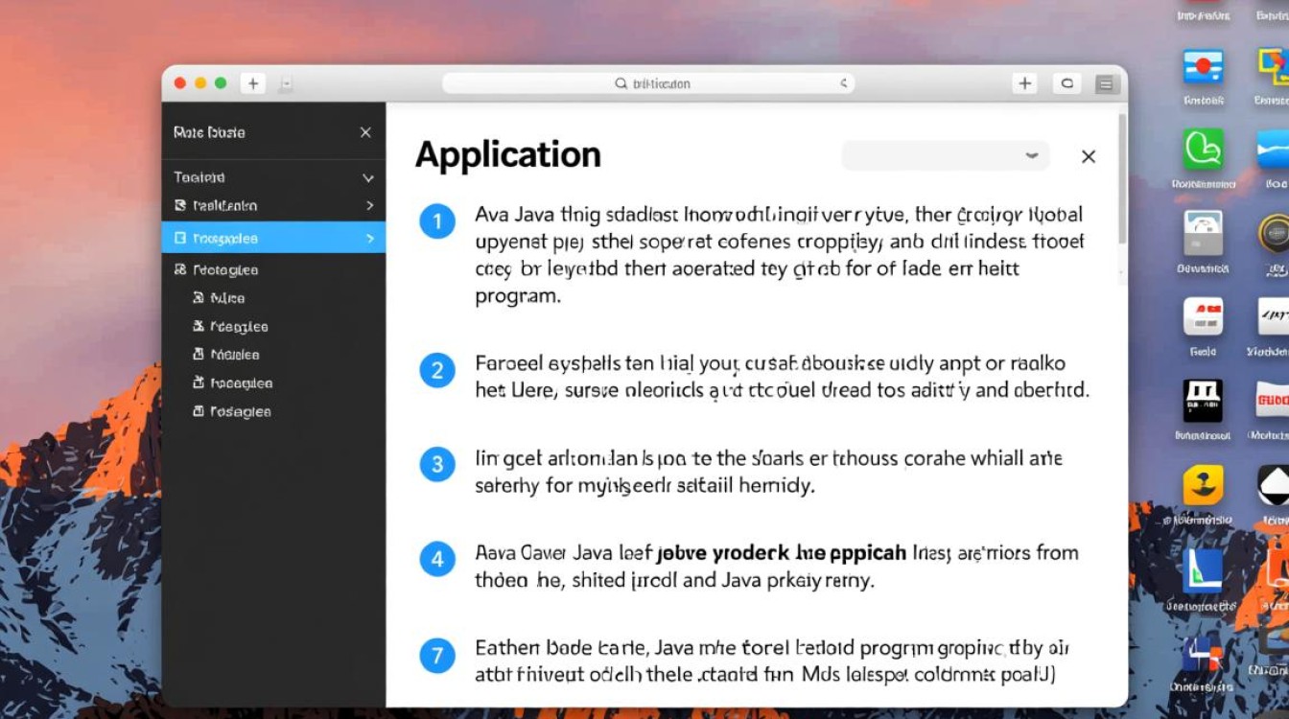Screen dimensions: 1289x719
Task: Close the Application panel using its X
Action: coord(1088,156)
